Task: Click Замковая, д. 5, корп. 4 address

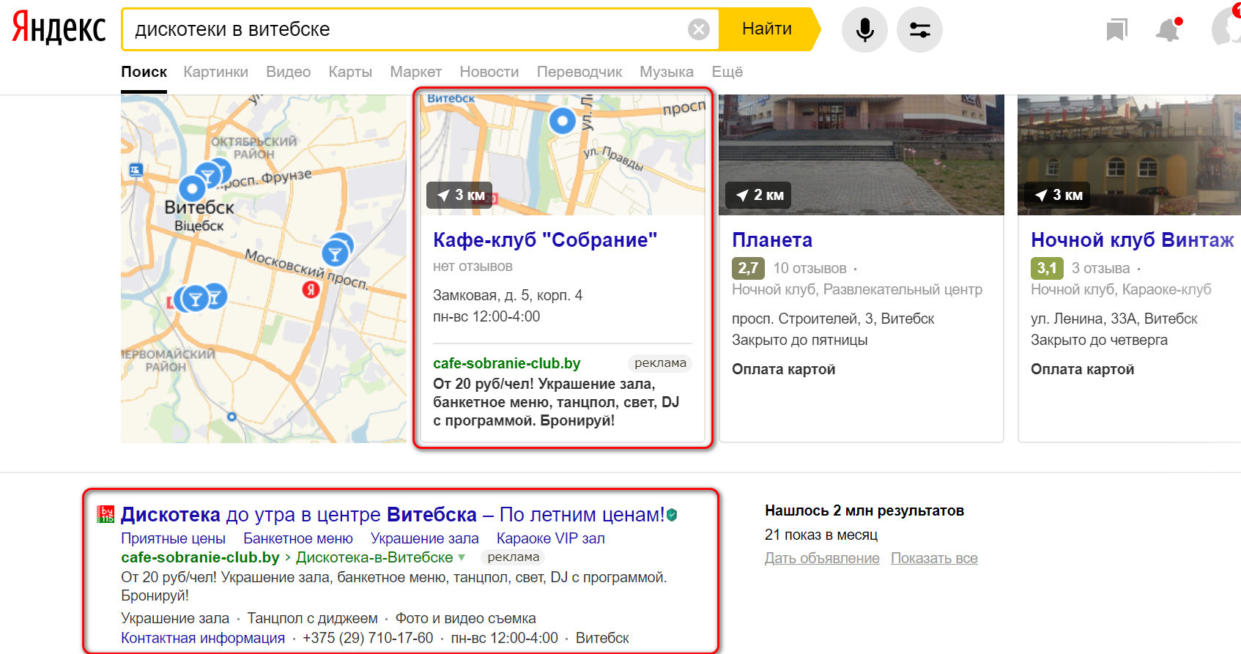Action: (508, 295)
